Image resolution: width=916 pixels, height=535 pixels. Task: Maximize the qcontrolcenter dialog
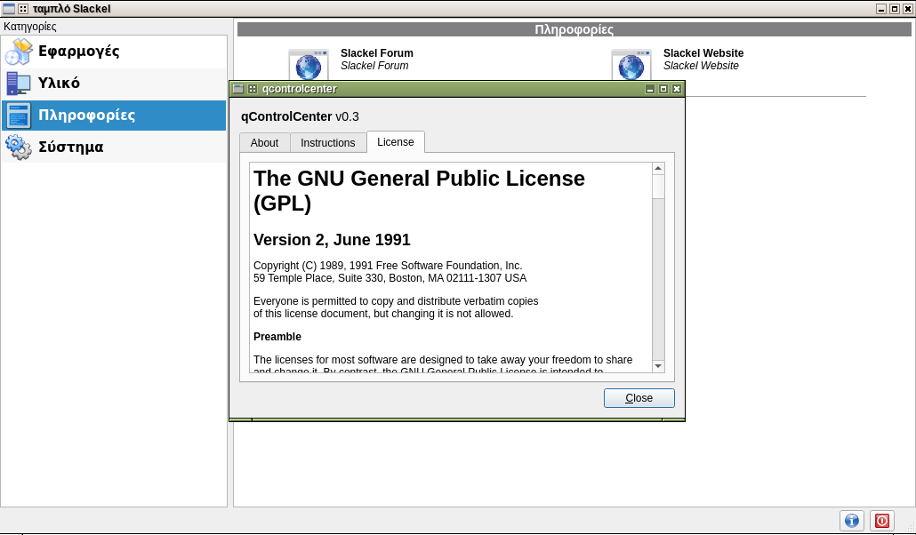coord(663,89)
